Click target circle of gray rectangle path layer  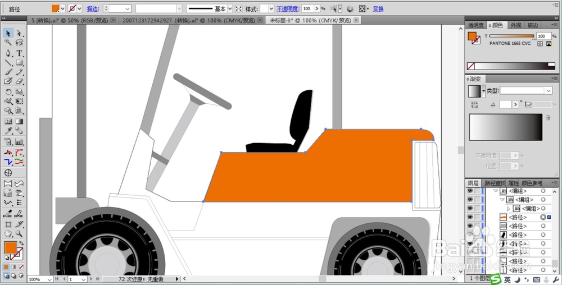[543, 226]
